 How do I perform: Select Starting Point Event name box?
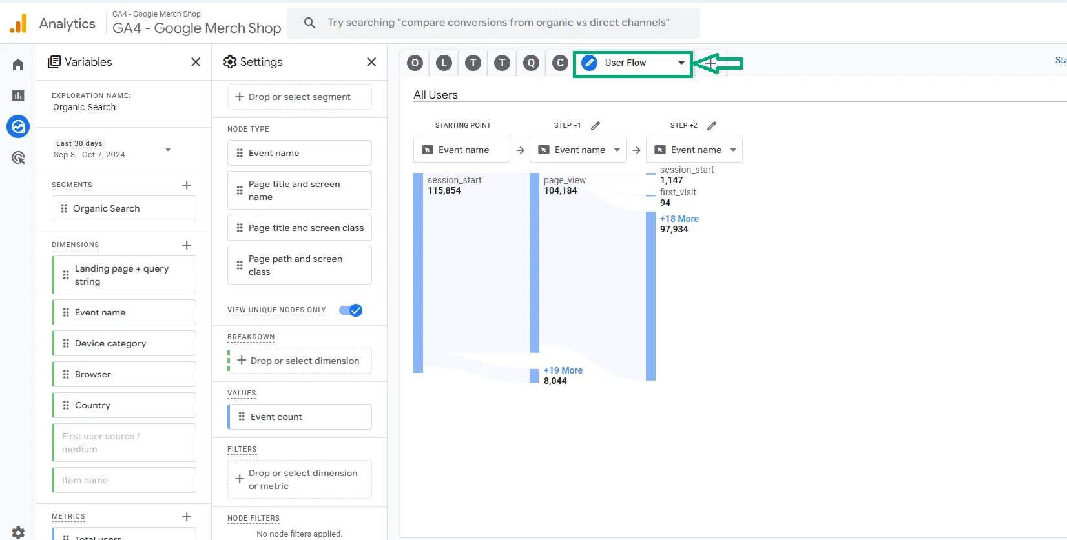click(462, 150)
